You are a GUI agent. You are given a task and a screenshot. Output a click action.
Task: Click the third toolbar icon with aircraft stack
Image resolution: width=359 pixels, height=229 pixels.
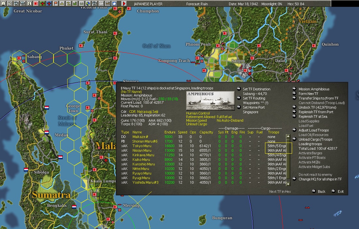16,4
